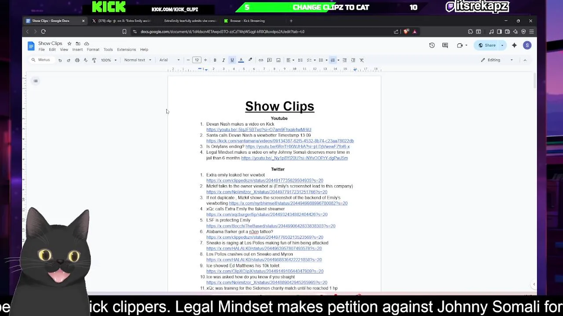Screen dimensions: 563x316
Task: Collapse the header with the chevron
Action: click(x=525, y=60)
